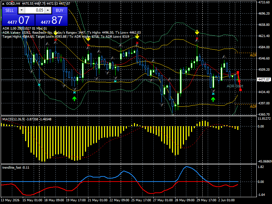Click MACD scale value -45.06869

(265, 161)
